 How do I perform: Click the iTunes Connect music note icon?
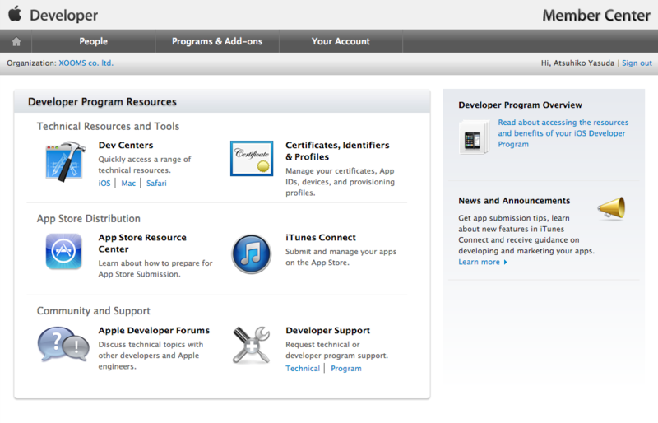[x=252, y=254]
